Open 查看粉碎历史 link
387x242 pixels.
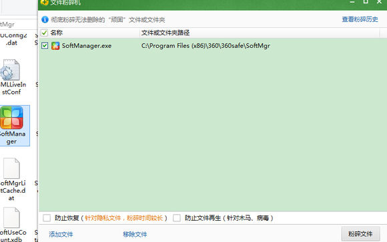tap(360, 19)
